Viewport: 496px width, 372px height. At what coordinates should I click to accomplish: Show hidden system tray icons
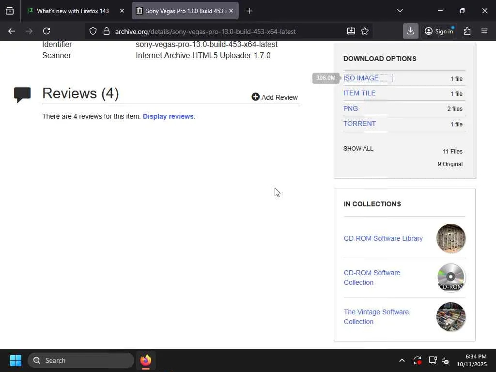(402, 360)
